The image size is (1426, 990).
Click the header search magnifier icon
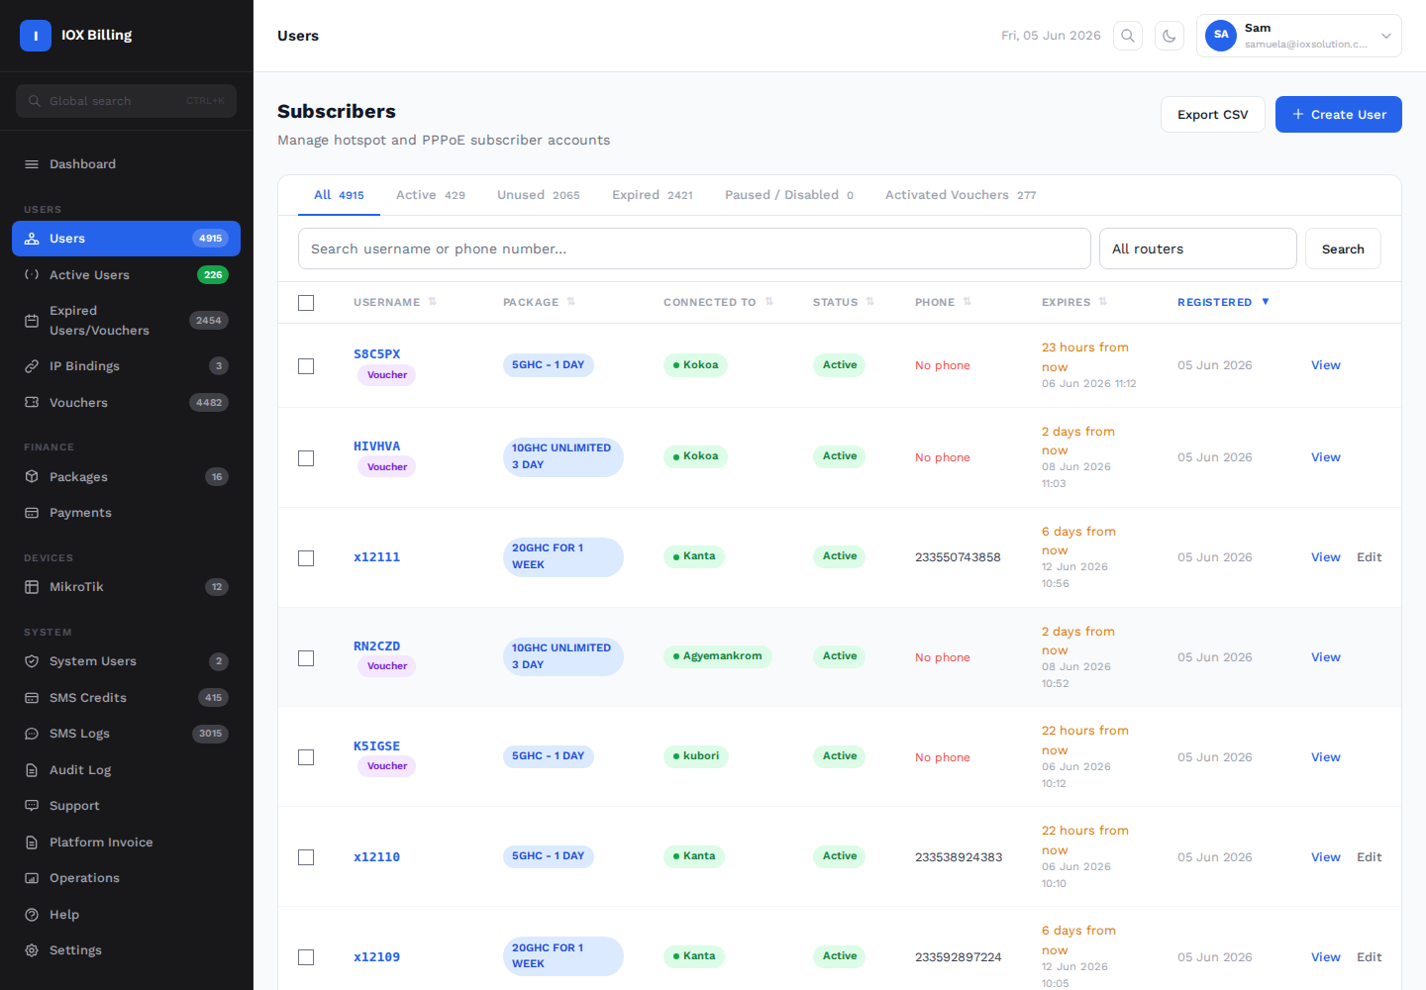pos(1128,36)
